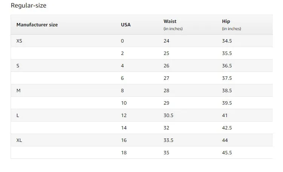The image size is (283, 172).
Task: Click the Hip column header
Action: tap(226, 21)
